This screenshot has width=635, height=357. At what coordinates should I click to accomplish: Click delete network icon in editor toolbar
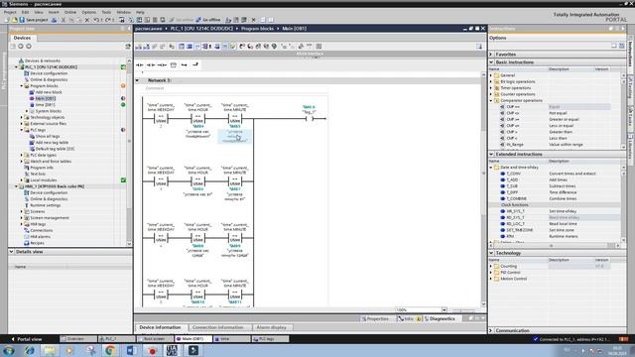click(x=147, y=47)
